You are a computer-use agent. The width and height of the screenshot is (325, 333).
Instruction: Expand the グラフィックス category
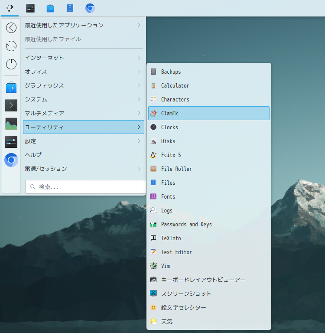point(83,85)
